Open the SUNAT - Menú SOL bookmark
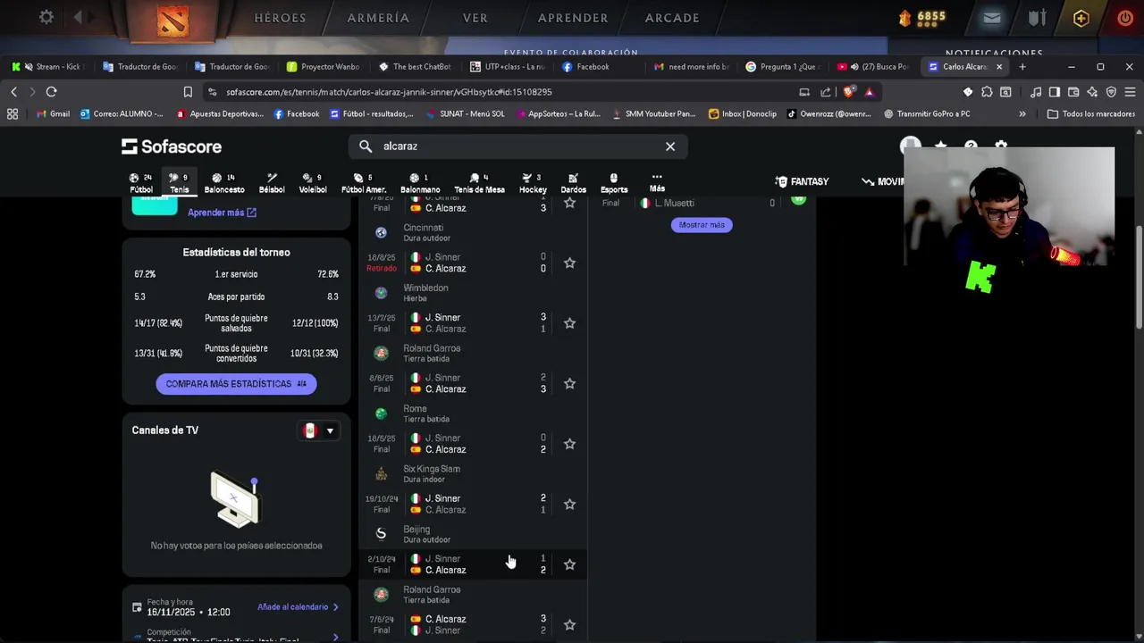 [x=465, y=113]
